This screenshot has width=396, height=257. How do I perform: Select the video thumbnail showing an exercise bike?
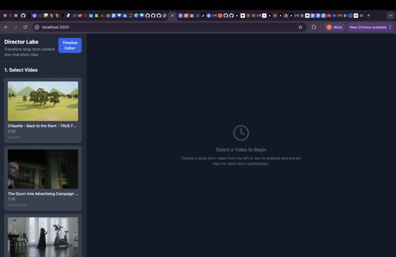pos(43,237)
